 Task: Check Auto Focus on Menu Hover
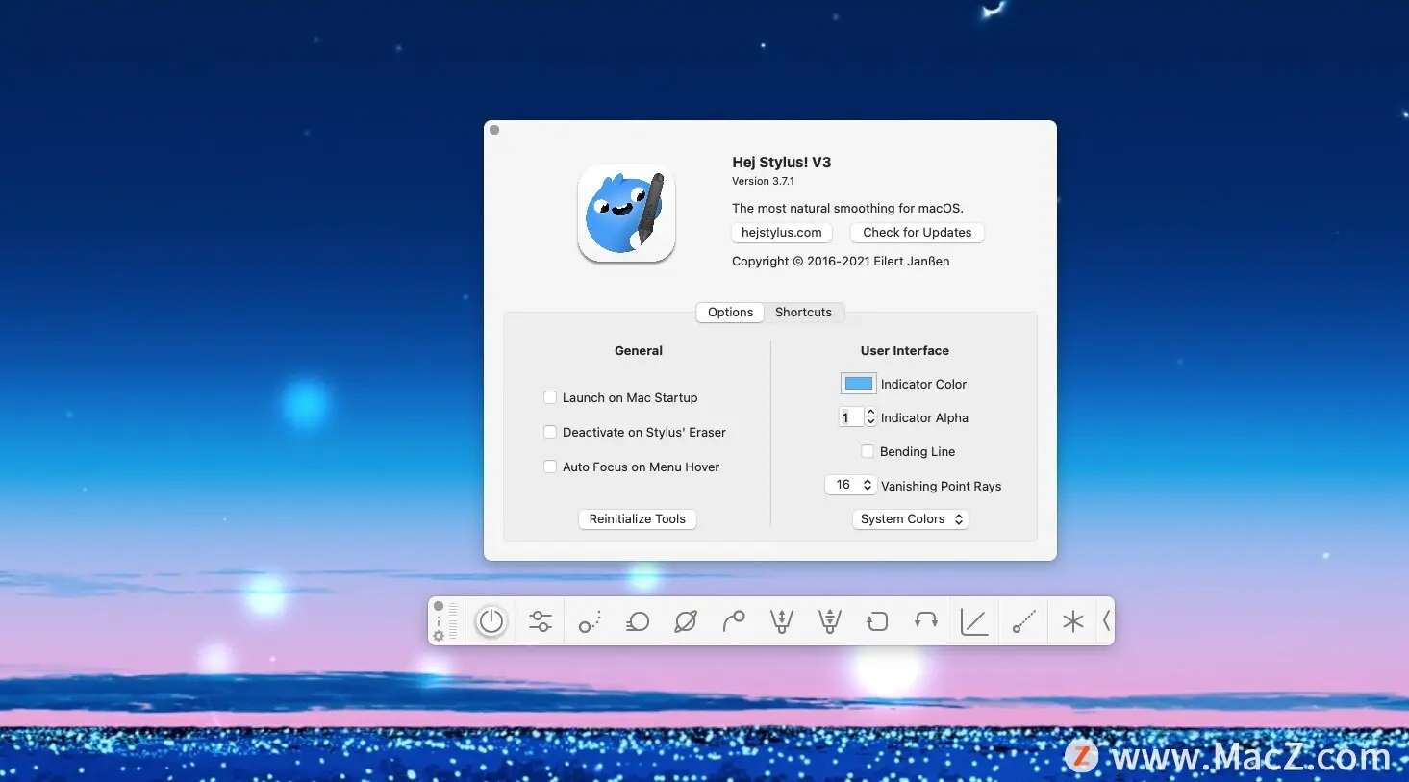[550, 467]
